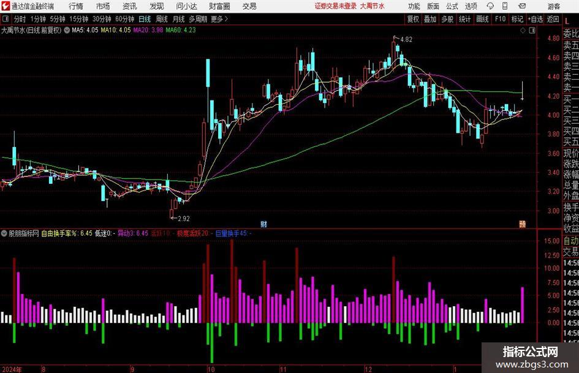Click the 2024年 date axis label
Image resolution: width=579 pixels, height=373 pixels.
12,369
